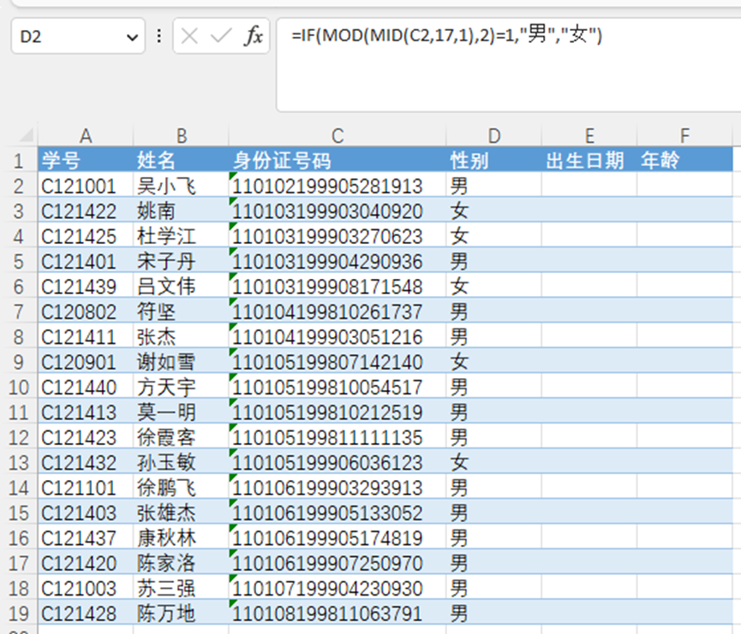Select cell containing 孙玉敏
The width and height of the screenshot is (741, 634).
pos(181,463)
